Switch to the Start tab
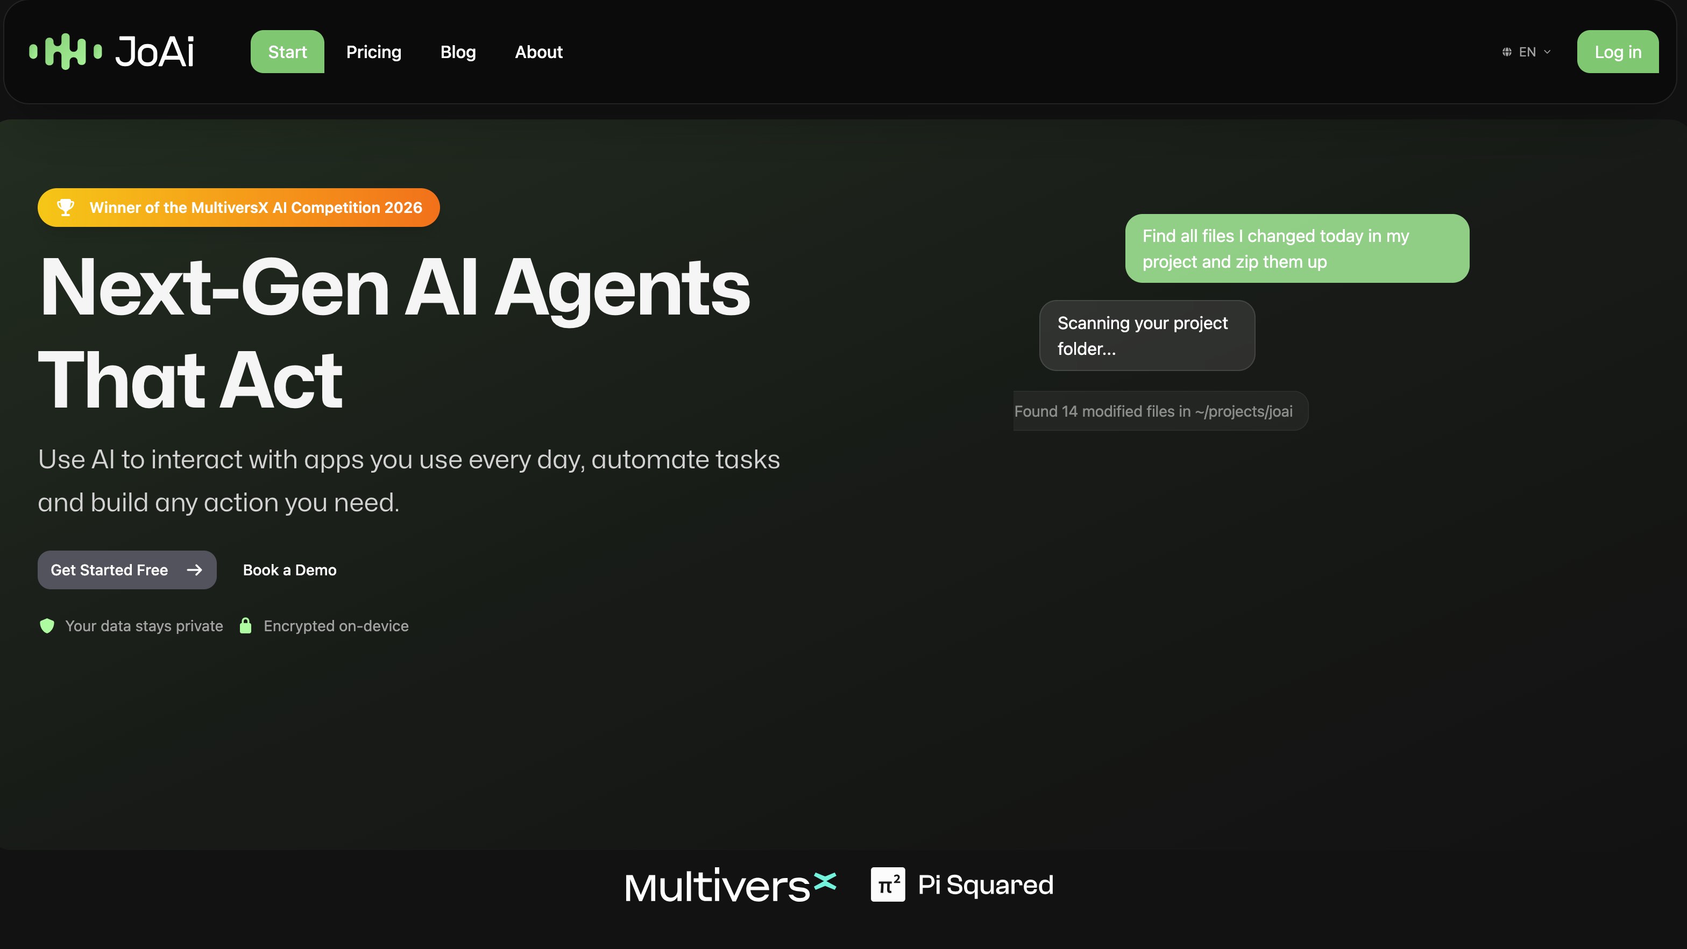 [x=287, y=52]
